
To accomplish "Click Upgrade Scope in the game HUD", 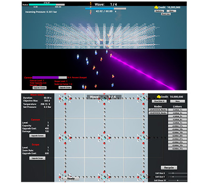I will pyautogui.click(x=65, y=88).
